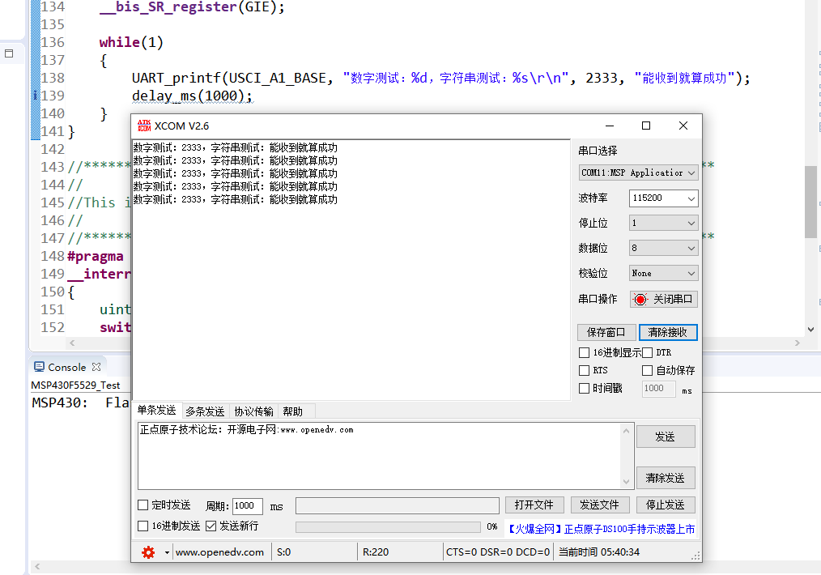Viewport: 821px width, 575px height.
Task: Open the COM11 serial port dropdown
Action: [638, 172]
